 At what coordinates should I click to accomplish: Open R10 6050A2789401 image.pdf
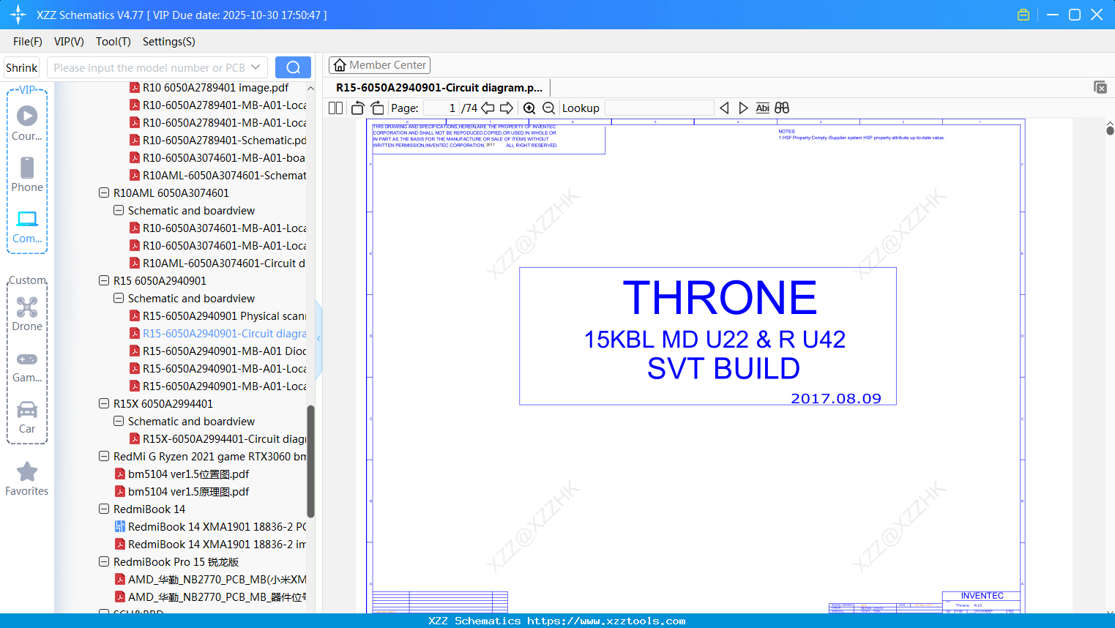click(216, 88)
